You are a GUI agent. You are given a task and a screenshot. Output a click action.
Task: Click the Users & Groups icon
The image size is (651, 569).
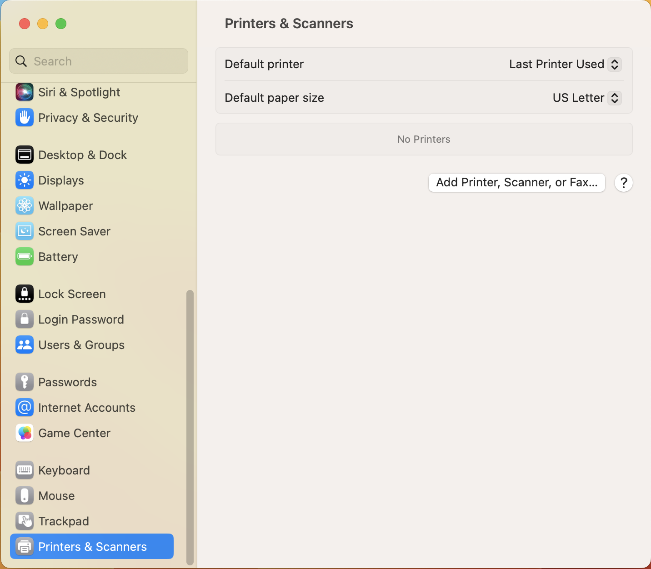tap(25, 345)
